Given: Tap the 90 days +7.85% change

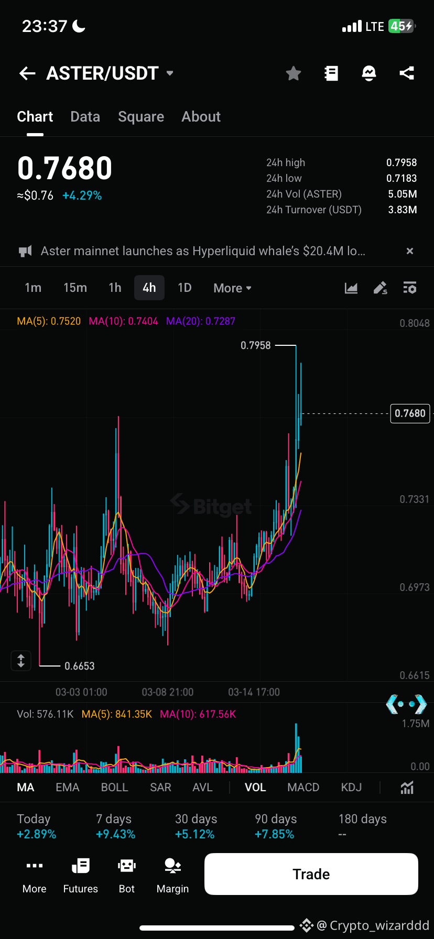Looking at the screenshot, I should click(x=275, y=826).
